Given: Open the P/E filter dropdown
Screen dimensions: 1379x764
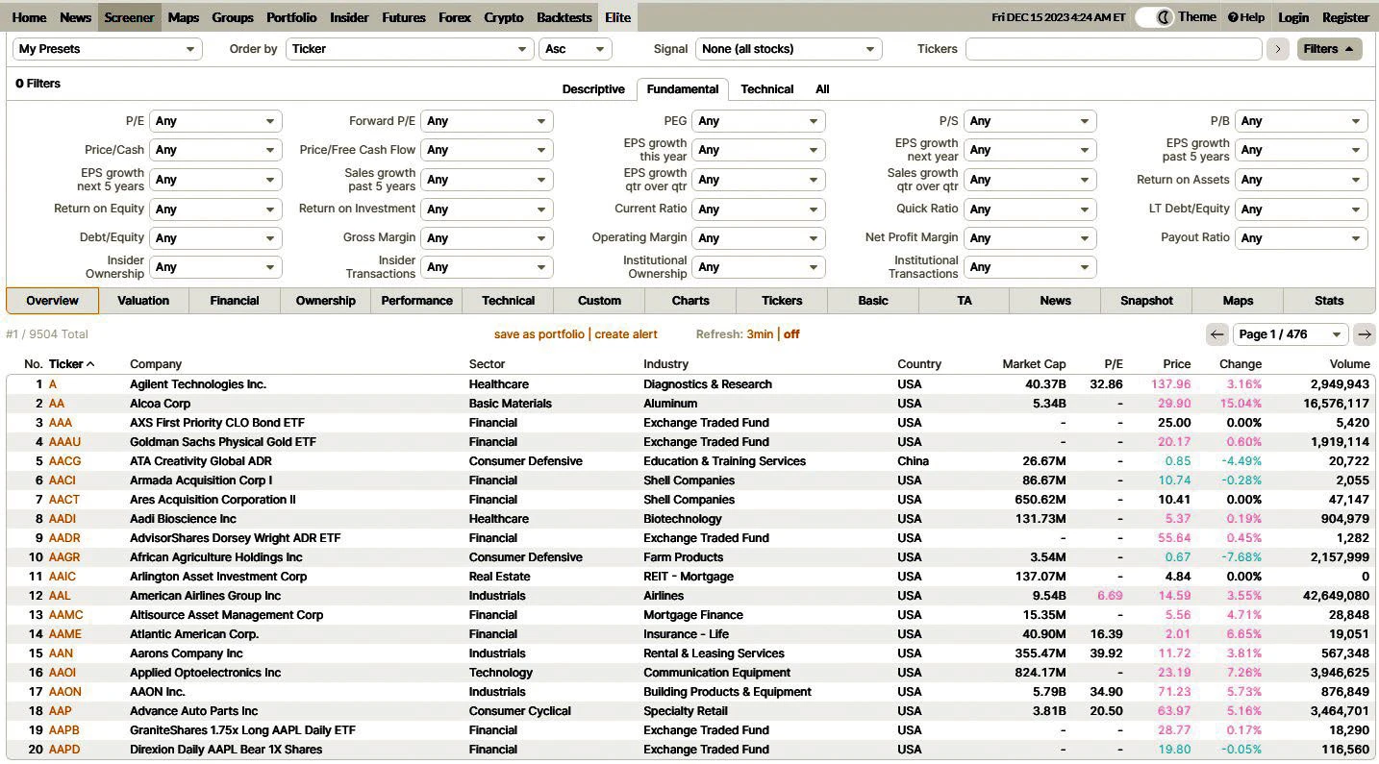Looking at the screenshot, I should click(215, 121).
